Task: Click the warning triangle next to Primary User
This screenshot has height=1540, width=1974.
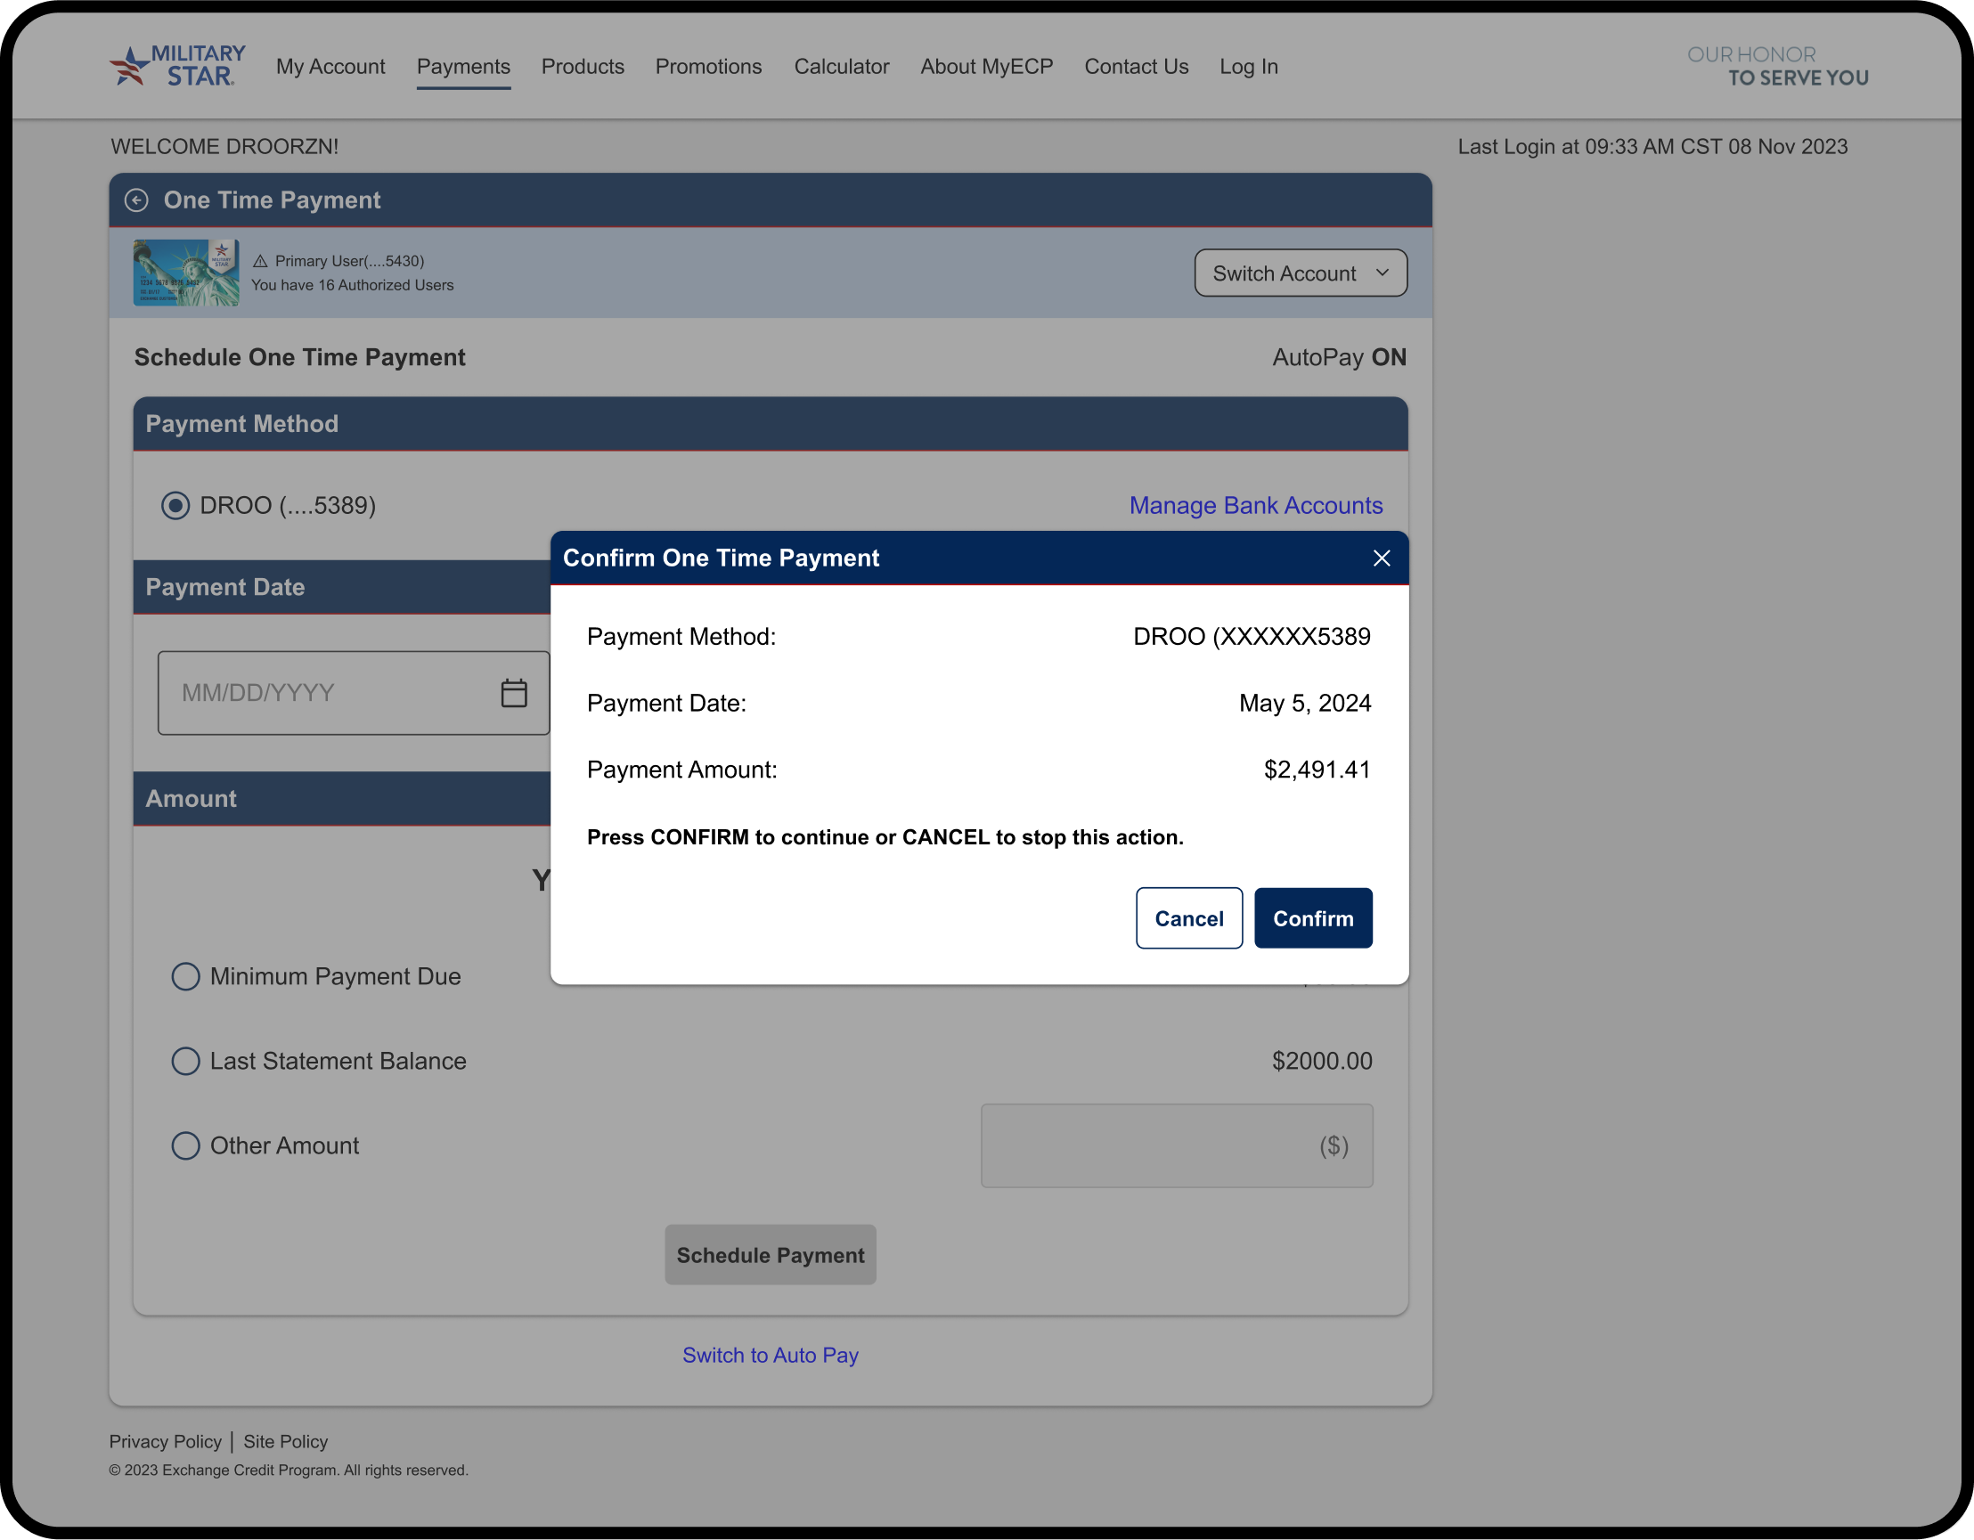Action: tap(260, 261)
